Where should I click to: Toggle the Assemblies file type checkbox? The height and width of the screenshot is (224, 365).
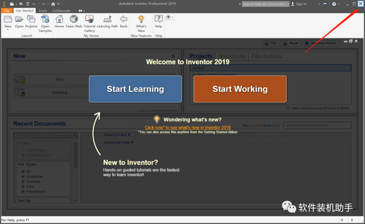point(23,177)
